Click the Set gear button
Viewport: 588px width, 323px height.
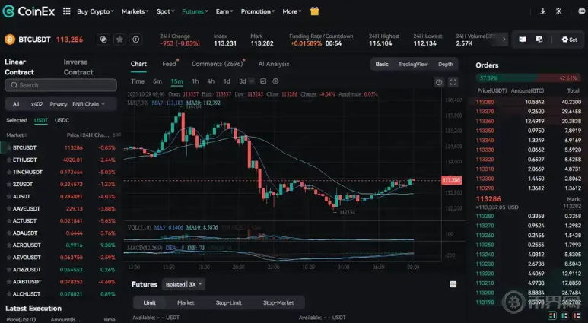click(567, 39)
